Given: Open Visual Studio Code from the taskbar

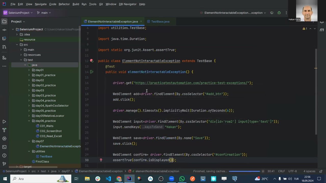Looking at the screenshot, I should pyautogui.click(x=108, y=179).
